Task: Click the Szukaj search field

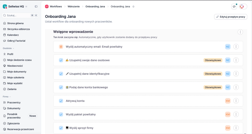Action: point(20,15)
